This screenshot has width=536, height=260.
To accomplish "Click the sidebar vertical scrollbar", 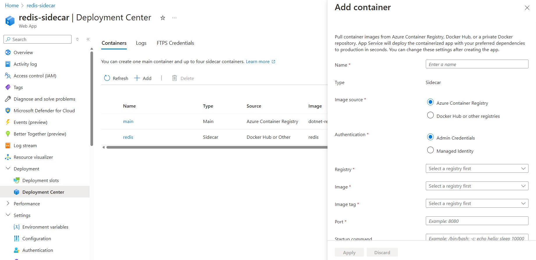I will pos(92,99).
